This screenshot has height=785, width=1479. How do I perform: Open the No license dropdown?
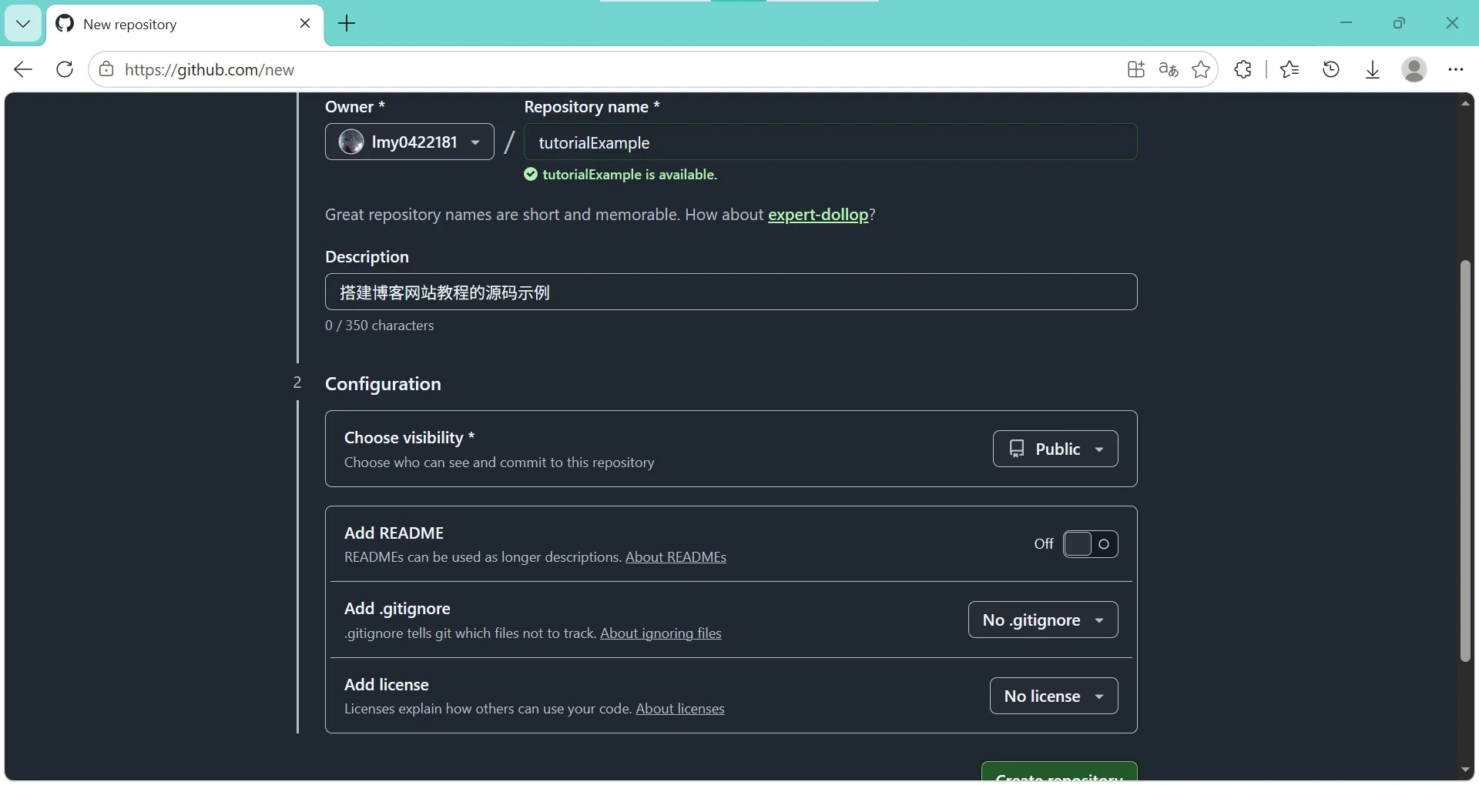(1054, 696)
